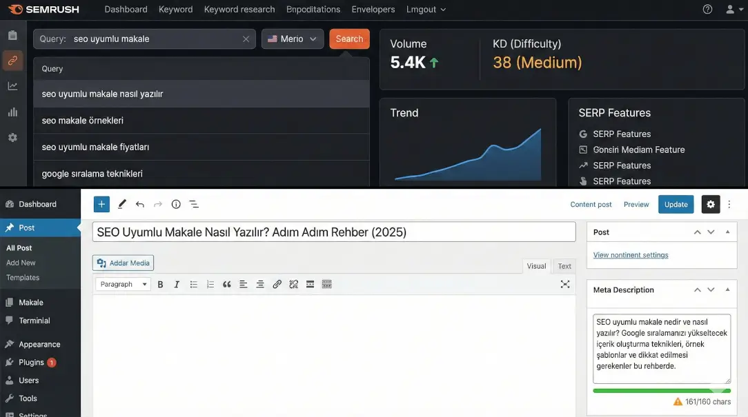
Task: Insert a blockquote from the formatting toolbar
Action: coord(226,283)
